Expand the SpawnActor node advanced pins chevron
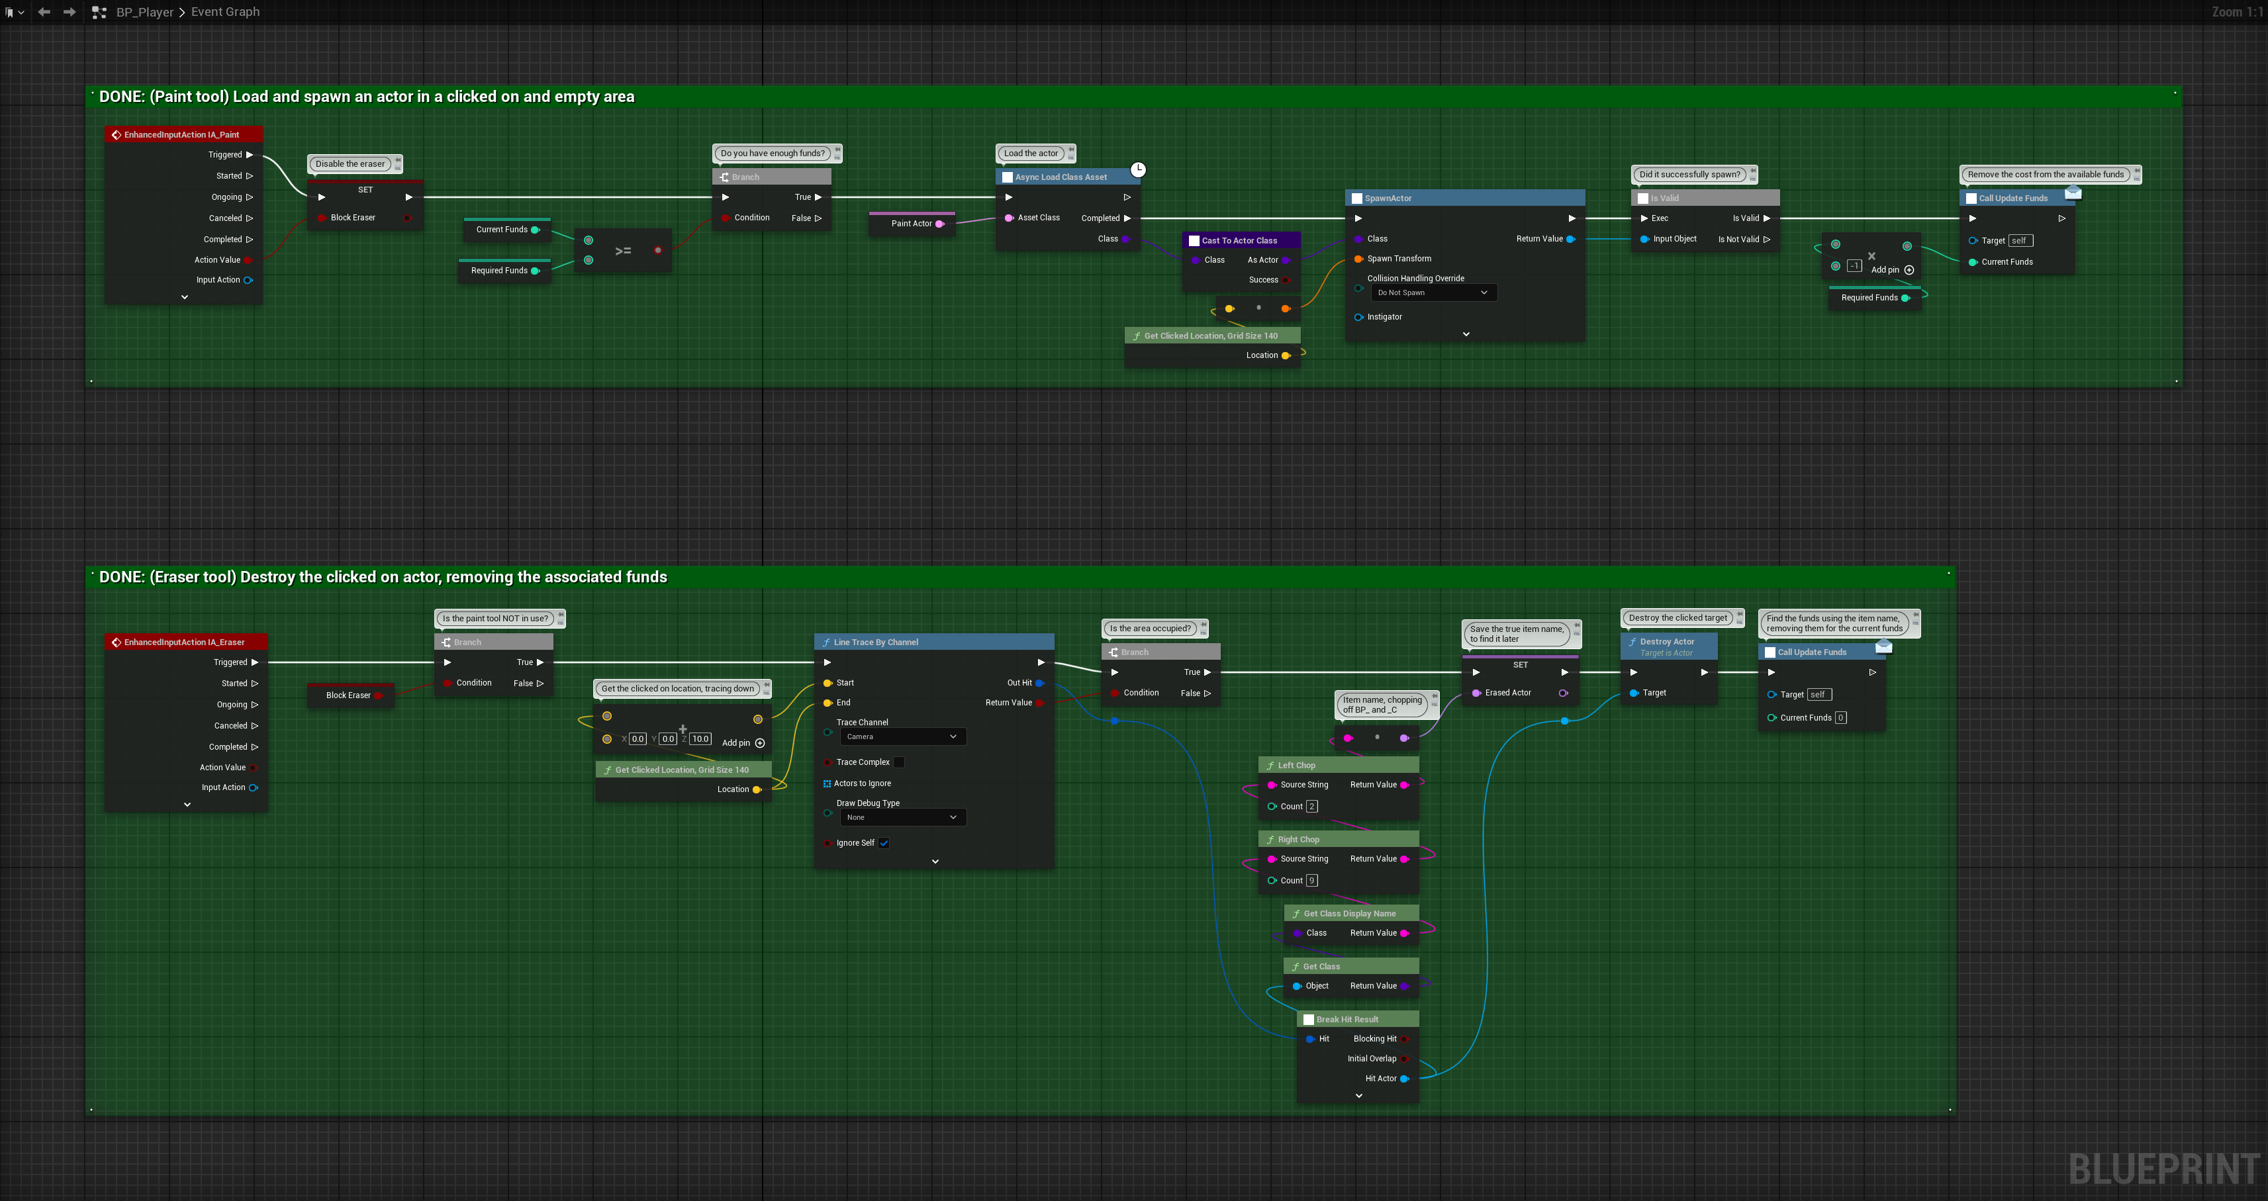The width and height of the screenshot is (2268, 1201). 1466,334
